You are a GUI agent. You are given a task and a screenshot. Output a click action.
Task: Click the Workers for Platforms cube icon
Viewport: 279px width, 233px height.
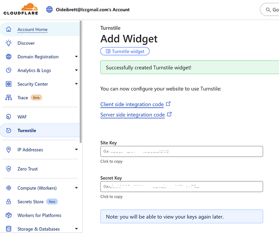click(x=8, y=215)
